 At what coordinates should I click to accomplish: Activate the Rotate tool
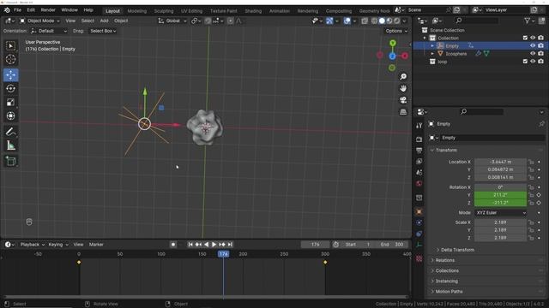tap(10, 88)
